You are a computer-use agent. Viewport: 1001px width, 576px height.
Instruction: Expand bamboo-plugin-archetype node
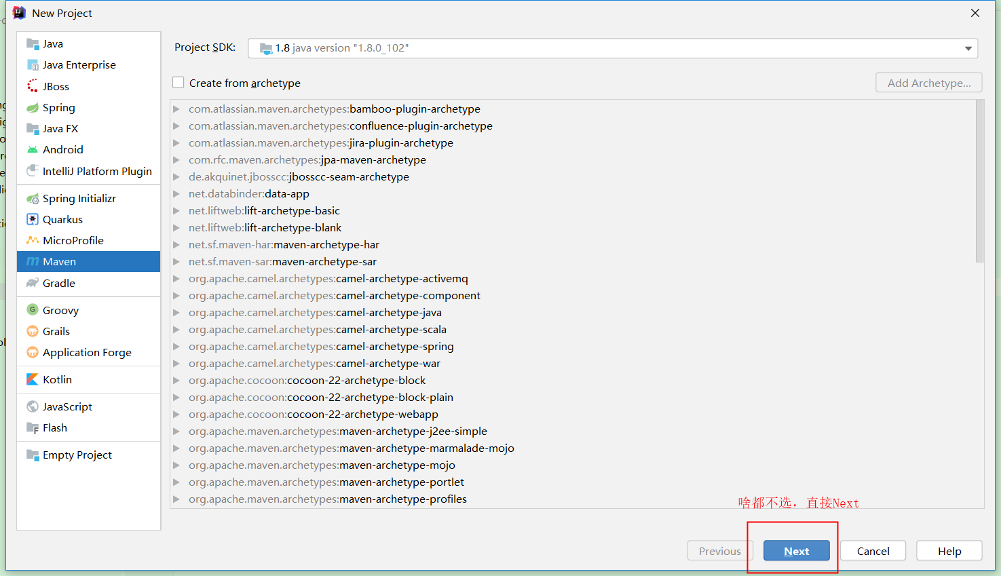click(176, 109)
